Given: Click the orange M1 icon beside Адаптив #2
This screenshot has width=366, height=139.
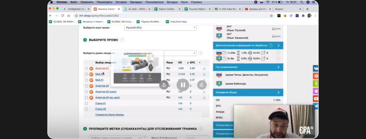Looking at the screenshot, I should point(91,86).
